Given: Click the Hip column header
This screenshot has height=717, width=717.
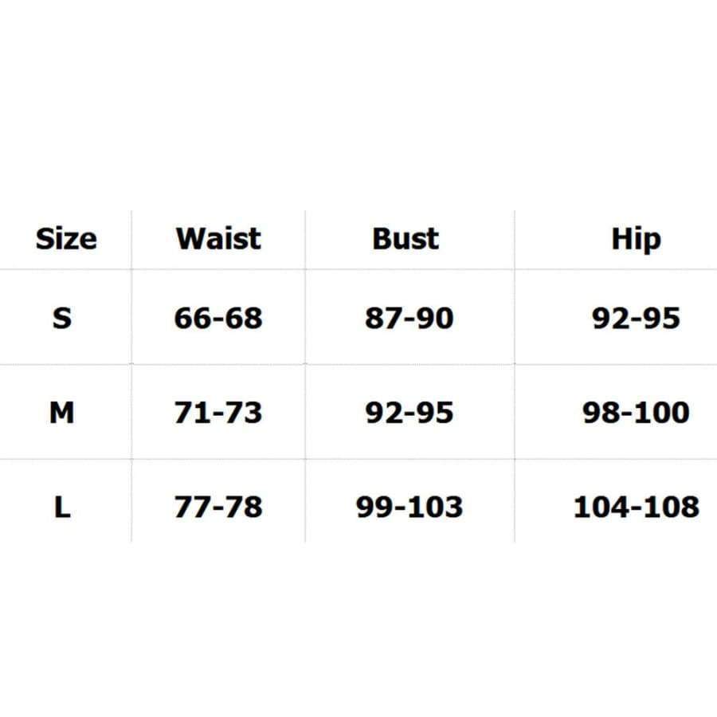Looking at the screenshot, I should 636,239.
